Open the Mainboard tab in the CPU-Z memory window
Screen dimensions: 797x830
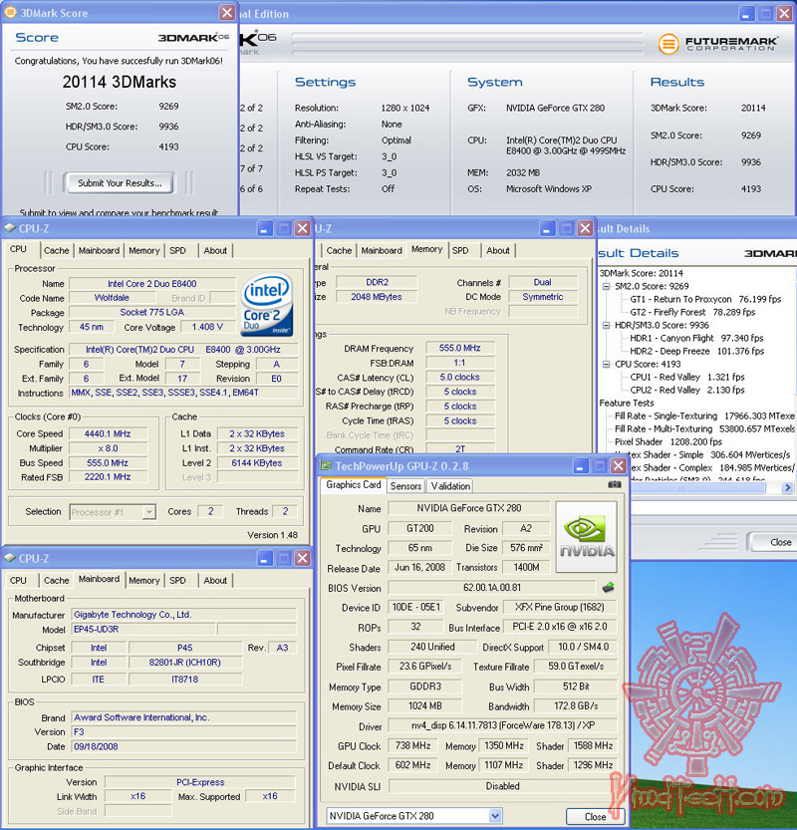[x=382, y=250]
